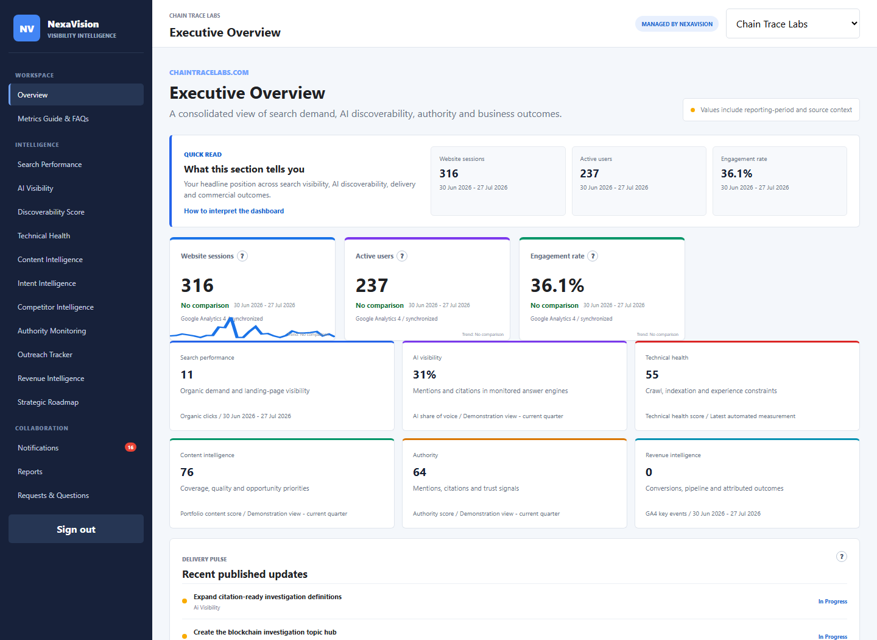Viewport: 877px width, 640px height.
Task: Navigate to Technical Health
Action: click(76, 236)
